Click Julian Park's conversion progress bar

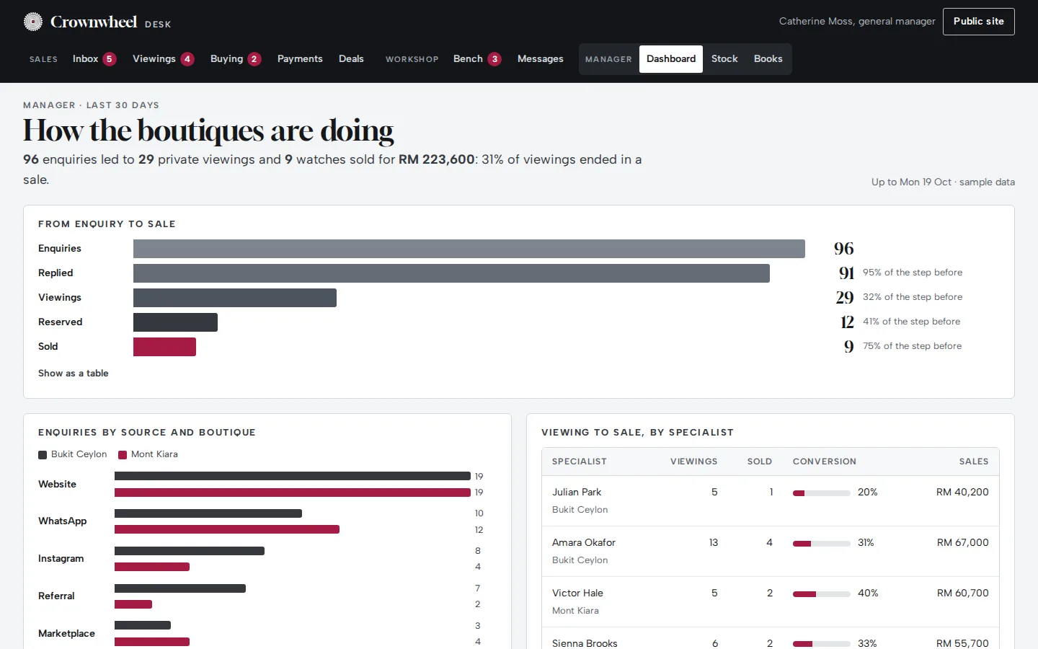pyautogui.click(x=822, y=493)
